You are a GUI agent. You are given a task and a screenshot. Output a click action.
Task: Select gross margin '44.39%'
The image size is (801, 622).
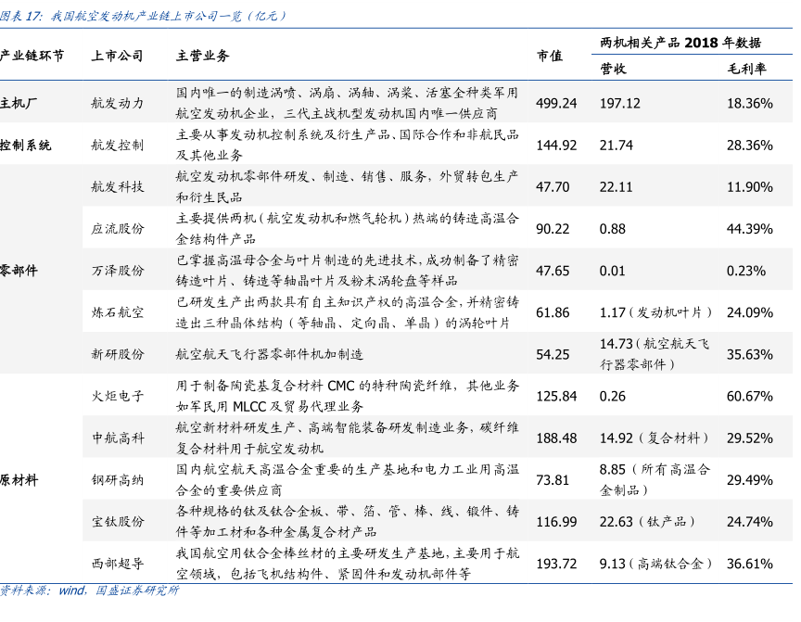750,229
